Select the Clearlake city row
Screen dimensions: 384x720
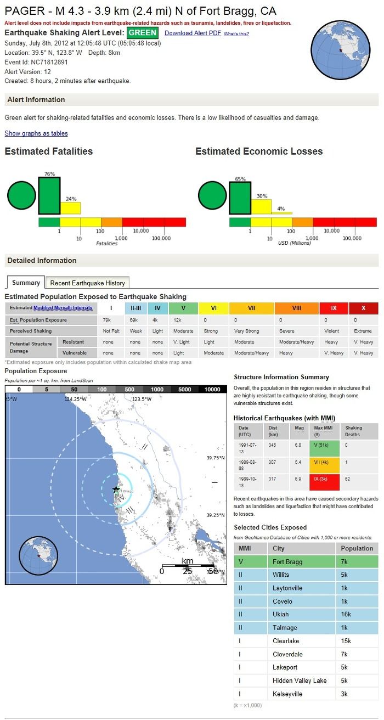pos(306,640)
